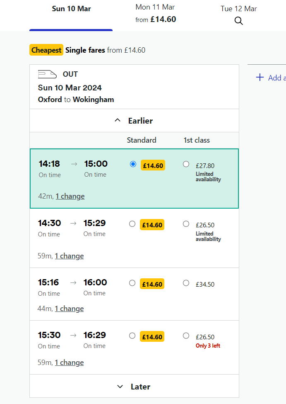The height and width of the screenshot is (404, 286).
Task: Pick 1st class with Only 3 left
Action: click(186, 336)
